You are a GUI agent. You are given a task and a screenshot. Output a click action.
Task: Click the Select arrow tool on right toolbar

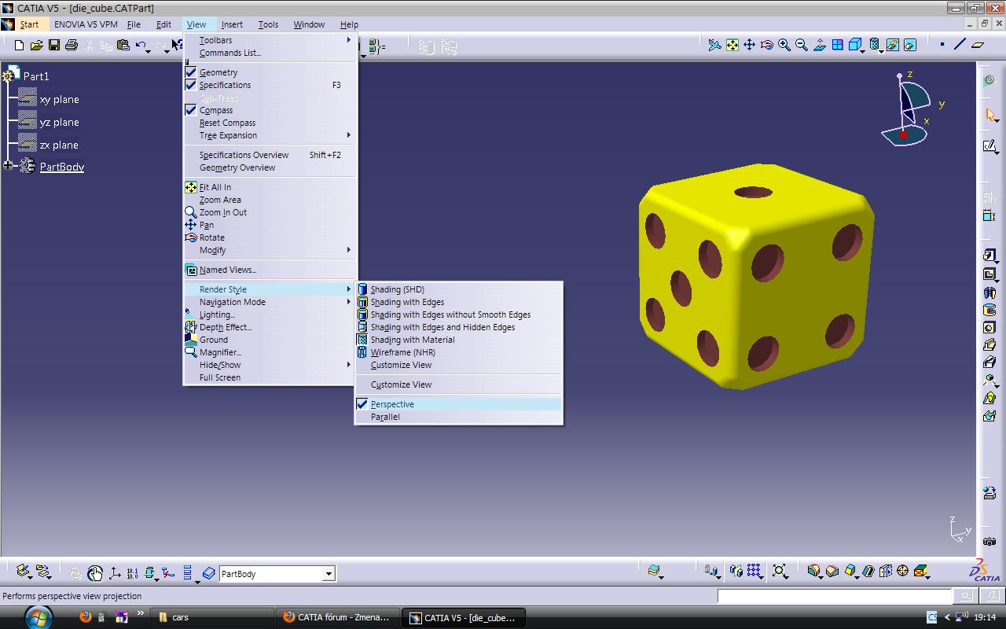[x=990, y=115]
